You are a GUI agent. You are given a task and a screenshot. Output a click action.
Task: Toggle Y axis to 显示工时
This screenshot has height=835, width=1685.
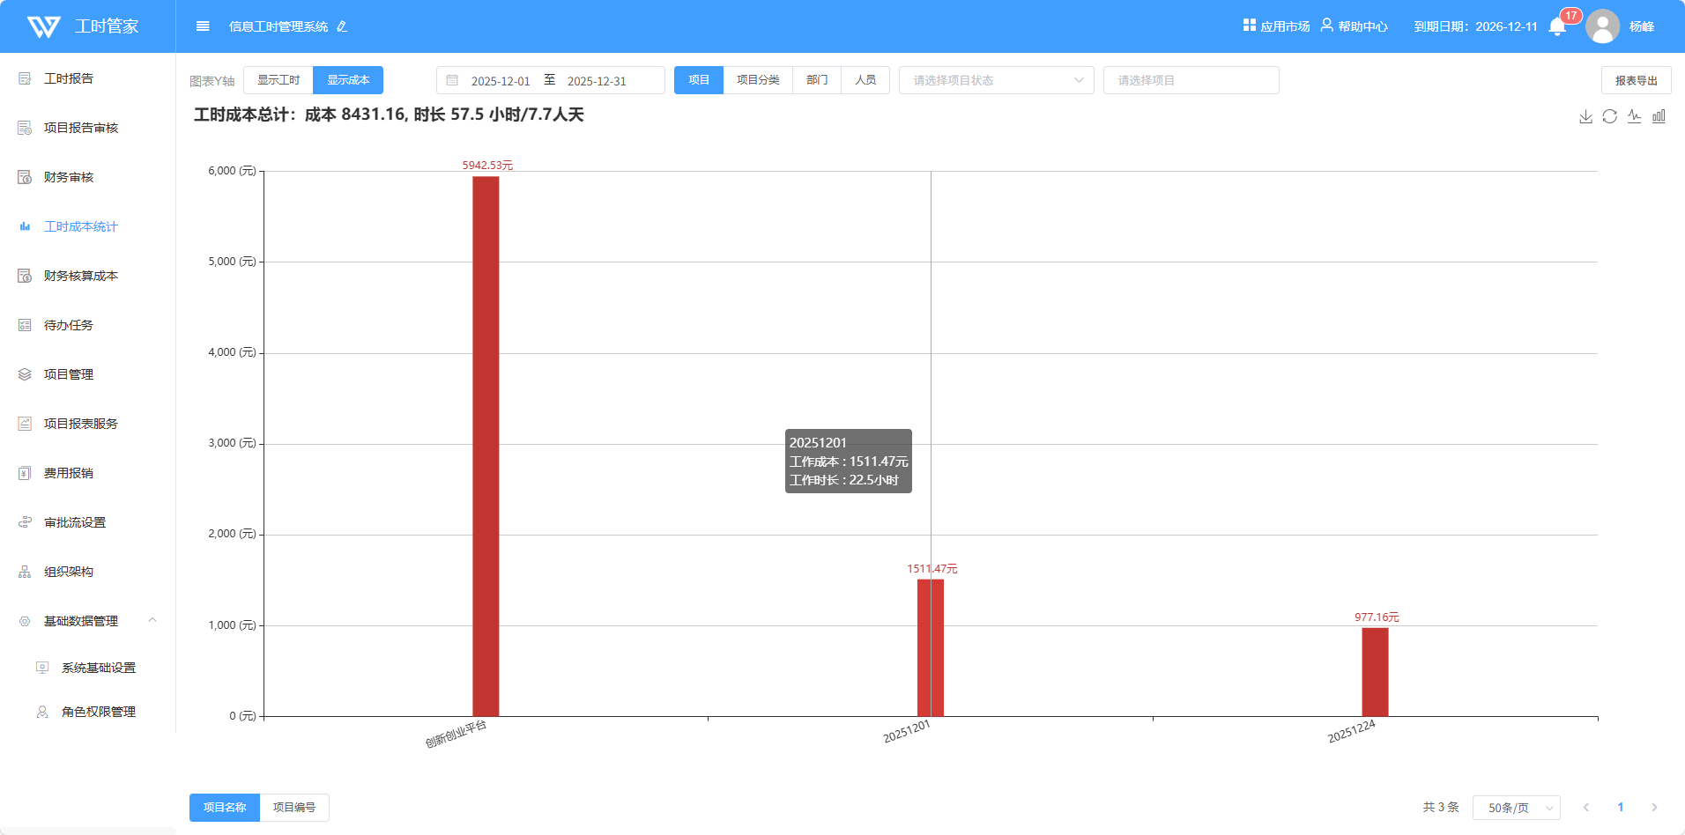point(278,80)
